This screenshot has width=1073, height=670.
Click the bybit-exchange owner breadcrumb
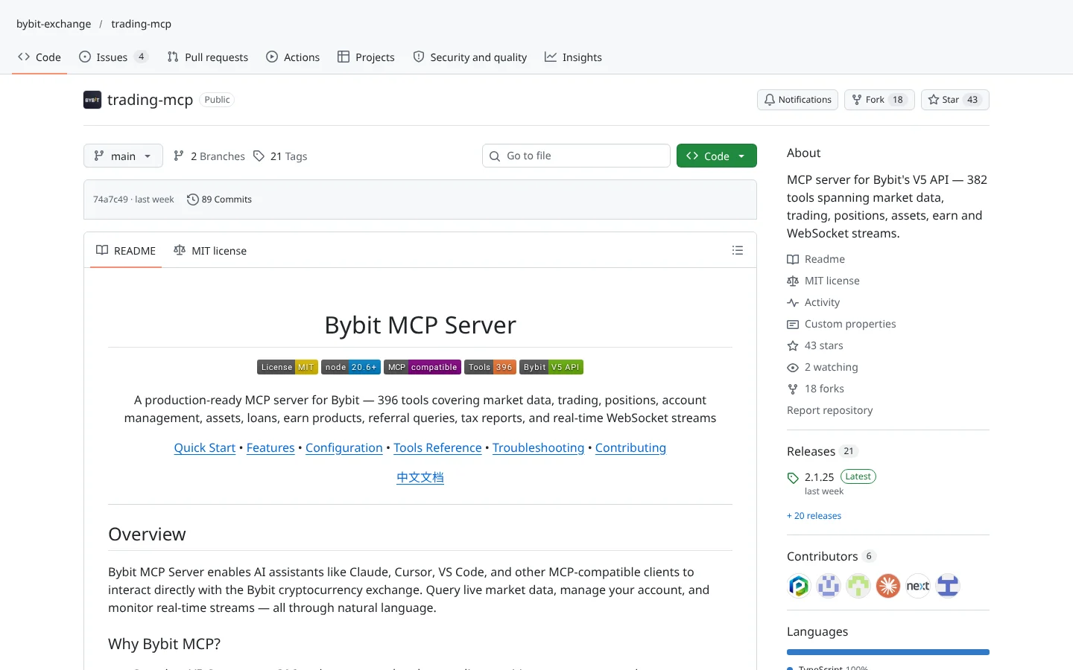click(x=54, y=24)
